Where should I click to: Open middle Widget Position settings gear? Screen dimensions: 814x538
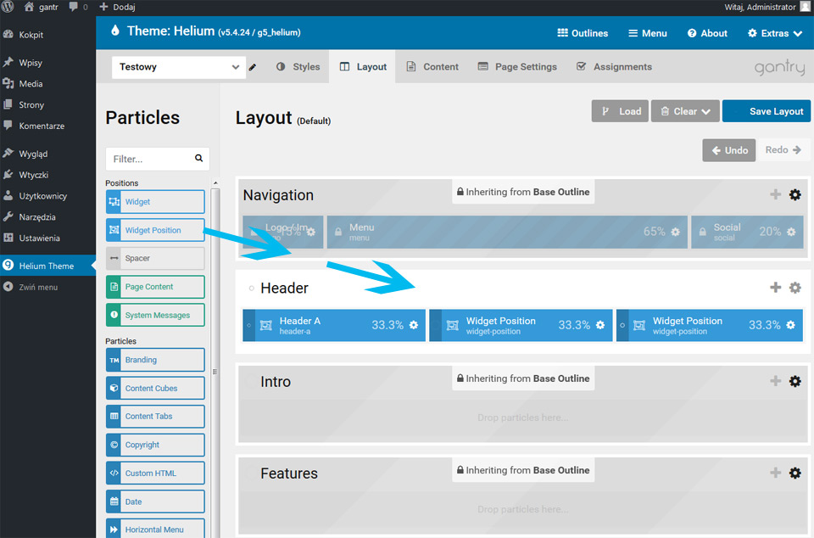(600, 325)
